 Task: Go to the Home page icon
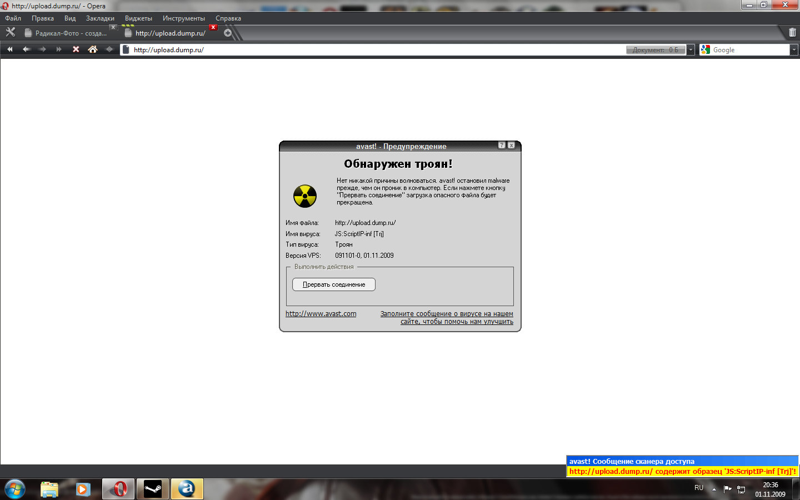point(93,49)
